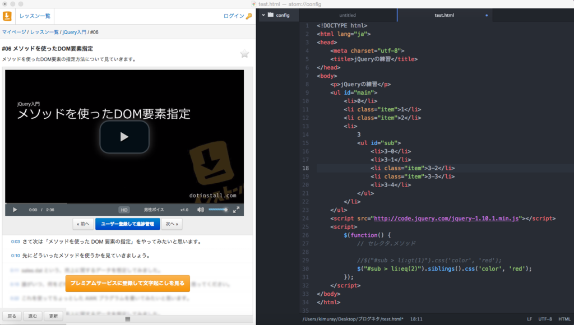Image resolution: width=574 pixels, height=325 pixels.
Task: Click the ログイン link
Action: pos(234,16)
